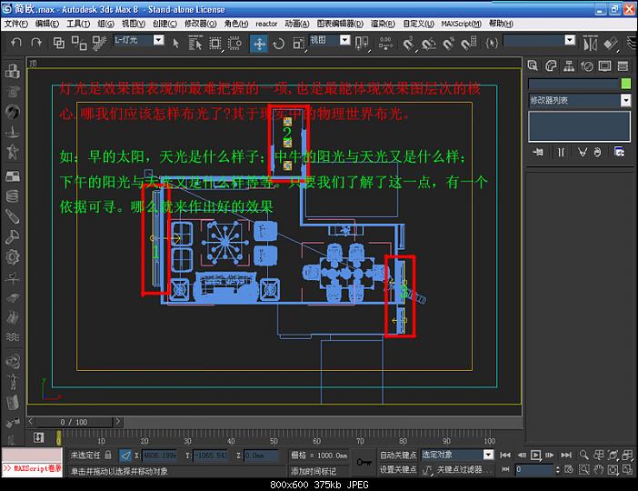Open the L-灯光 selection filter dropdown
This screenshot has height=491, width=638.
pos(158,41)
